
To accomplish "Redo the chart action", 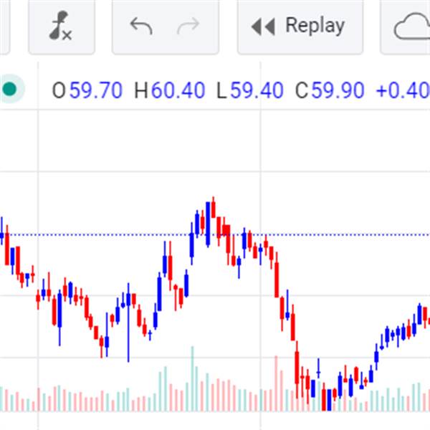I will click(188, 26).
